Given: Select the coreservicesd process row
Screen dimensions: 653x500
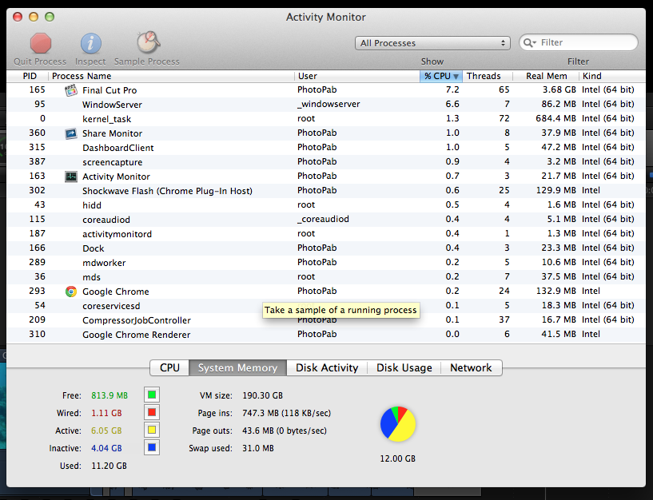Looking at the screenshot, I should (326, 306).
